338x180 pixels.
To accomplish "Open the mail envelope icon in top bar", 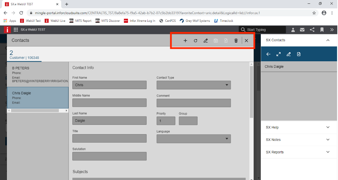I will coord(302,30).
